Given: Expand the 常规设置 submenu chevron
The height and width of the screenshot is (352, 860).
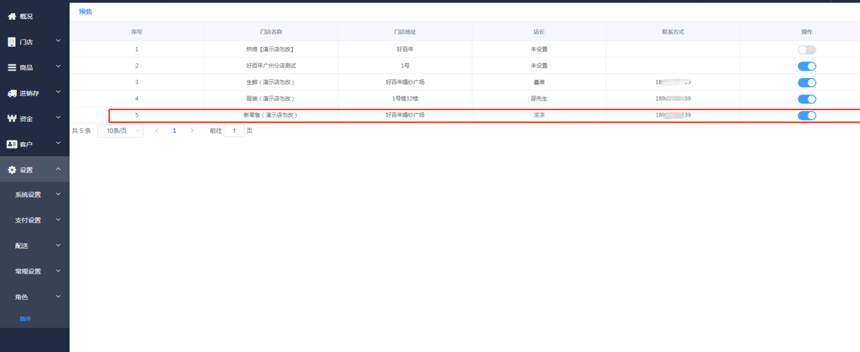Looking at the screenshot, I should pos(58,271).
